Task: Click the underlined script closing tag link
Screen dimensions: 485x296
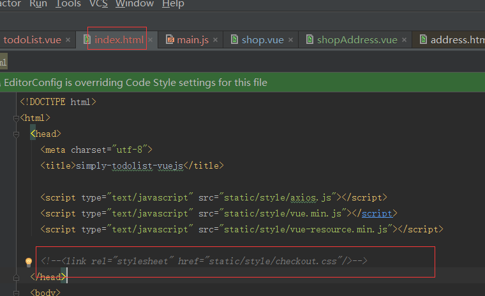Action: (x=377, y=213)
